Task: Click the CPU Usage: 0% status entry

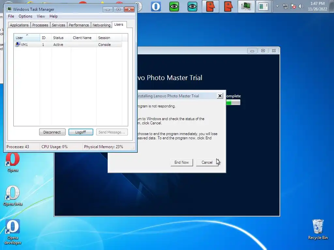Action: [54, 147]
